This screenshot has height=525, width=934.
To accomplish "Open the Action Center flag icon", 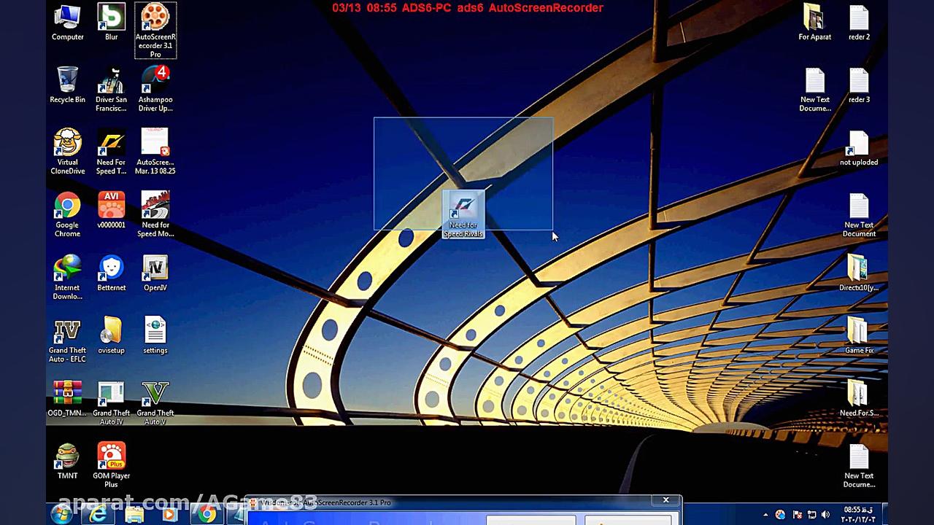I will [x=797, y=515].
